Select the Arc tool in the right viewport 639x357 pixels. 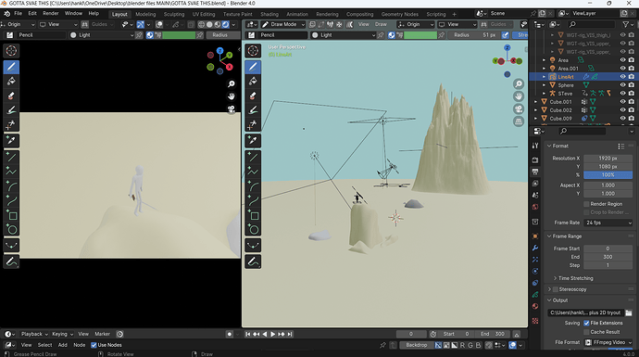(x=253, y=187)
